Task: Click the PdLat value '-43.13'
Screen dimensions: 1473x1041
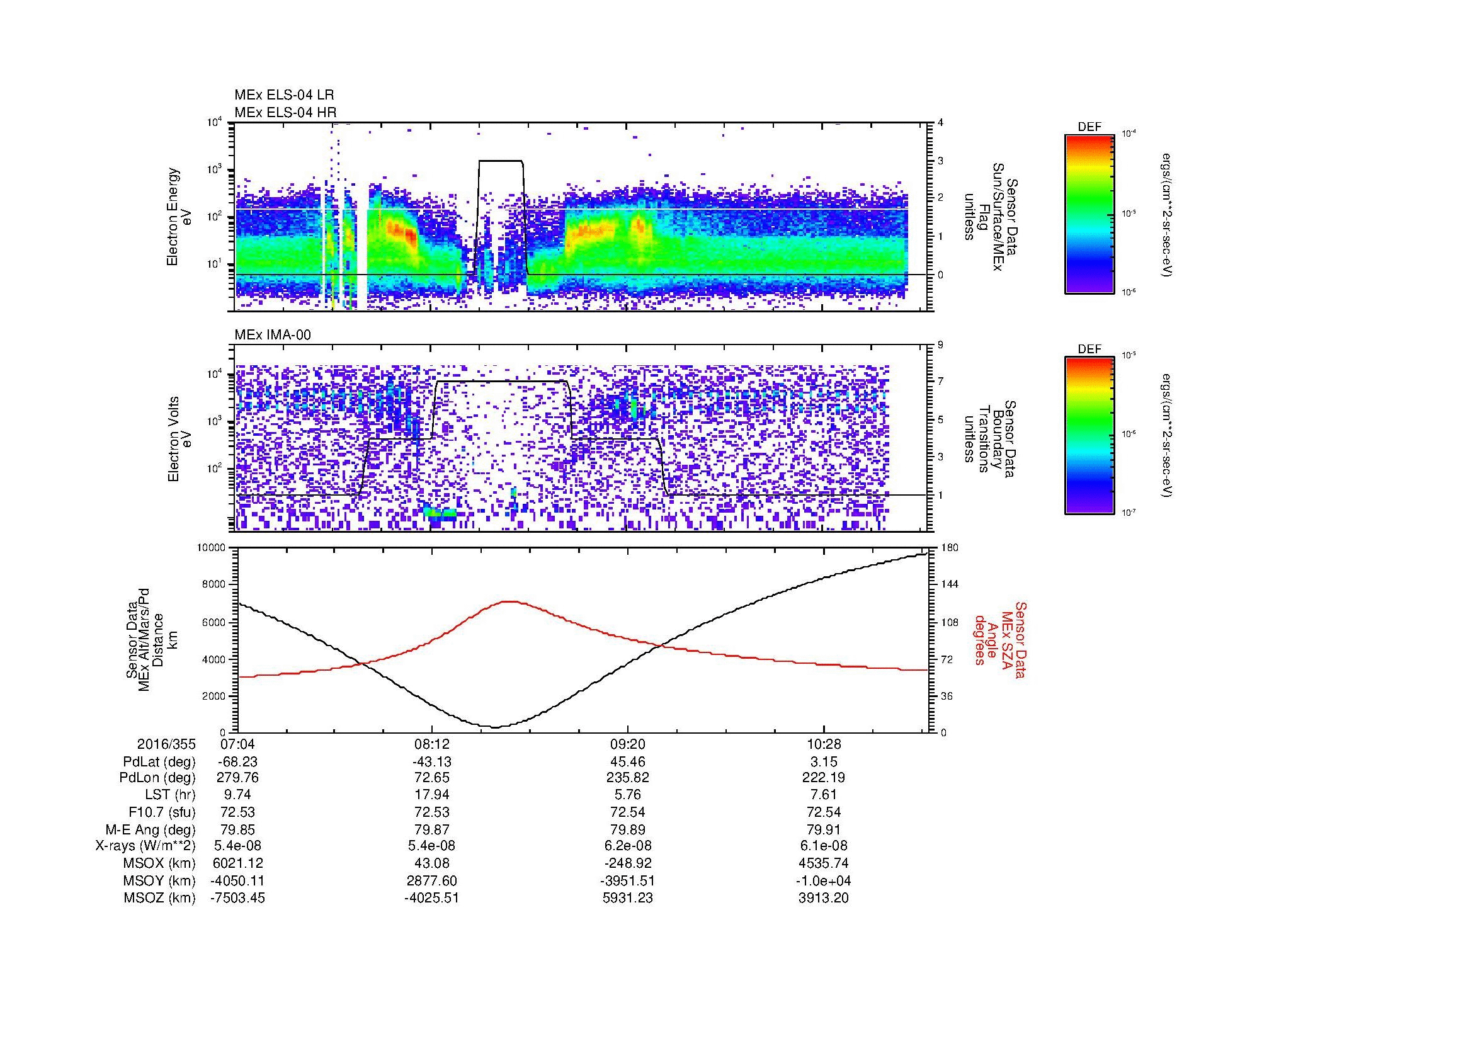Action: (x=433, y=762)
